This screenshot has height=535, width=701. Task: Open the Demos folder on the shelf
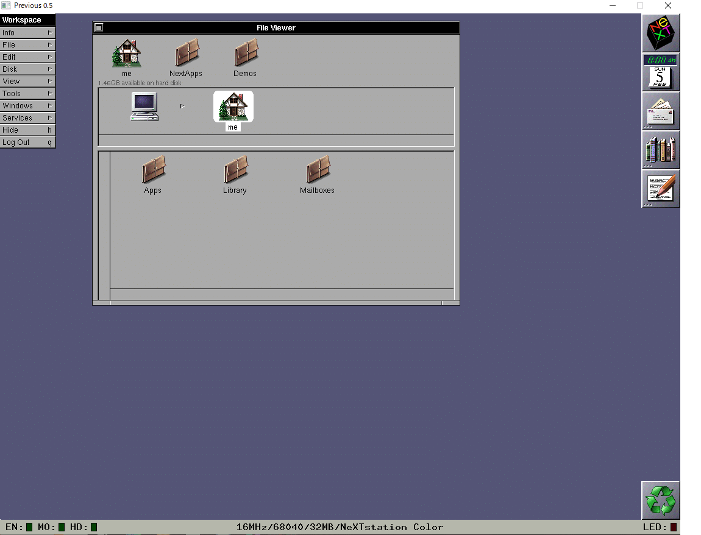coord(246,53)
